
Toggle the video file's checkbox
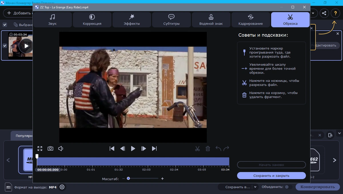click(5, 46)
